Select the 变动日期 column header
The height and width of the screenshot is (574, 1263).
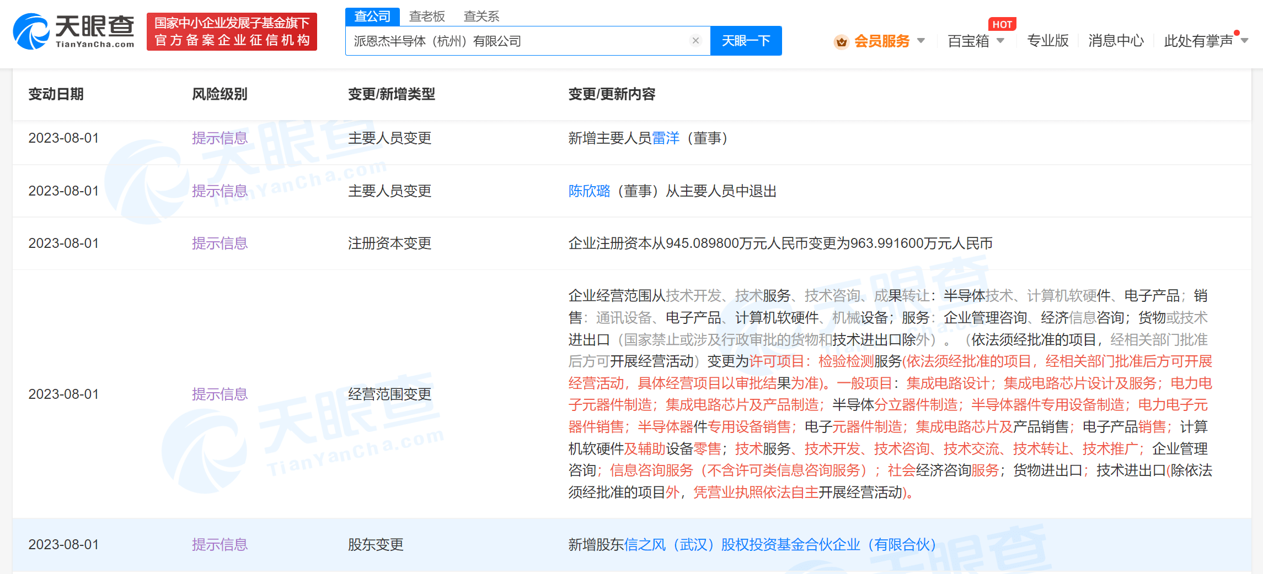point(56,94)
